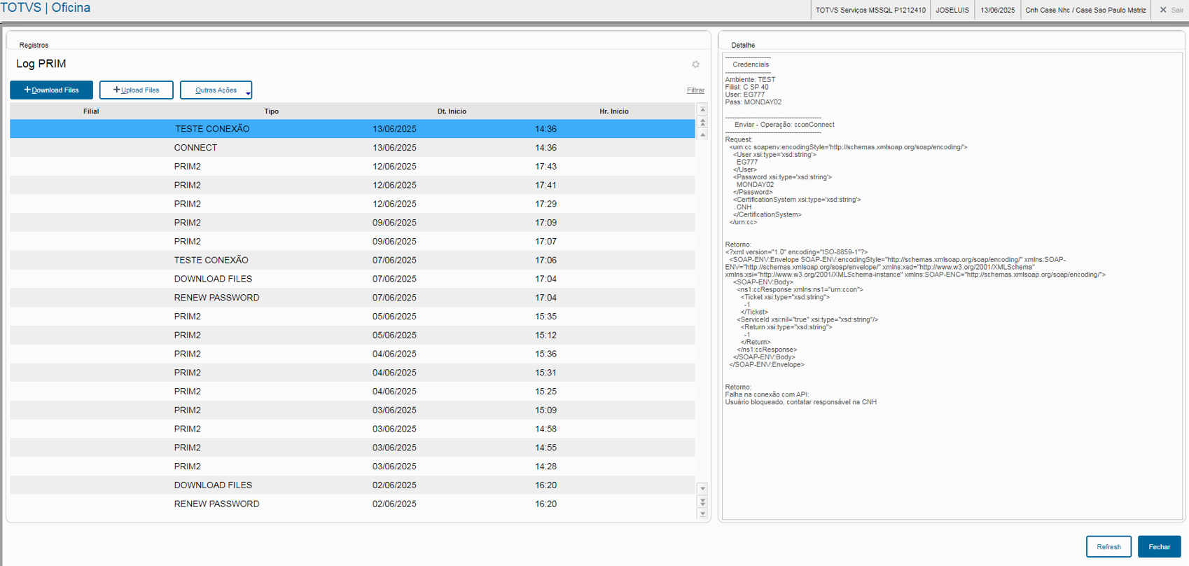Select the CONNECT row at 14:36

pos(352,148)
